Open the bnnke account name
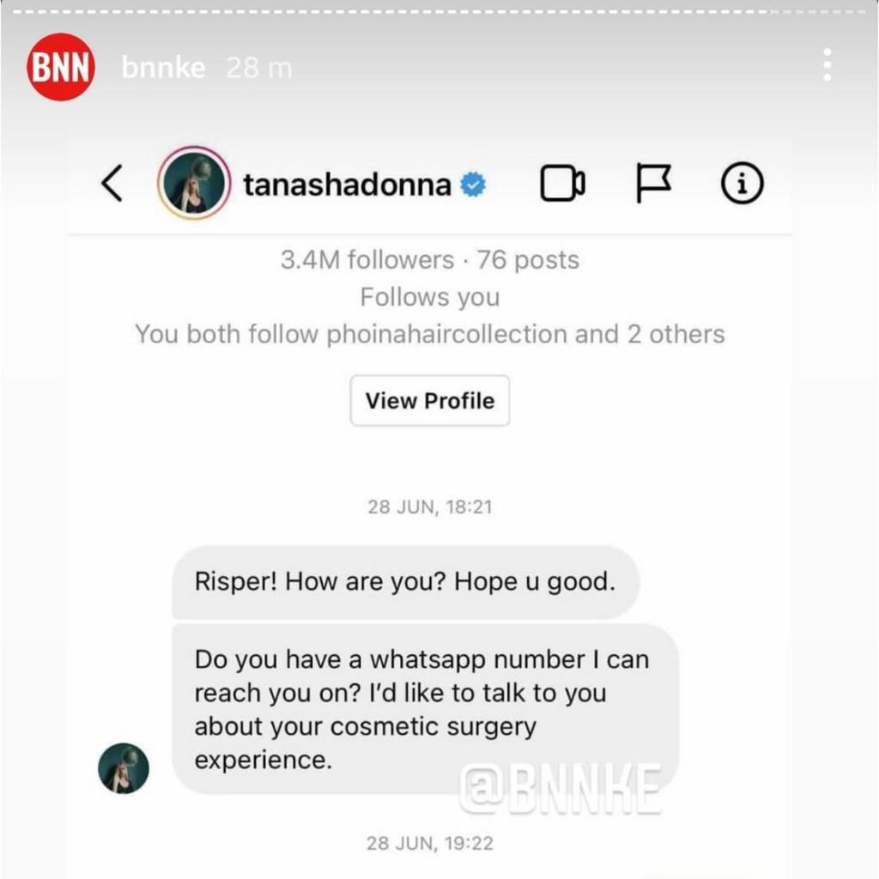The width and height of the screenshot is (879, 879). click(x=163, y=68)
